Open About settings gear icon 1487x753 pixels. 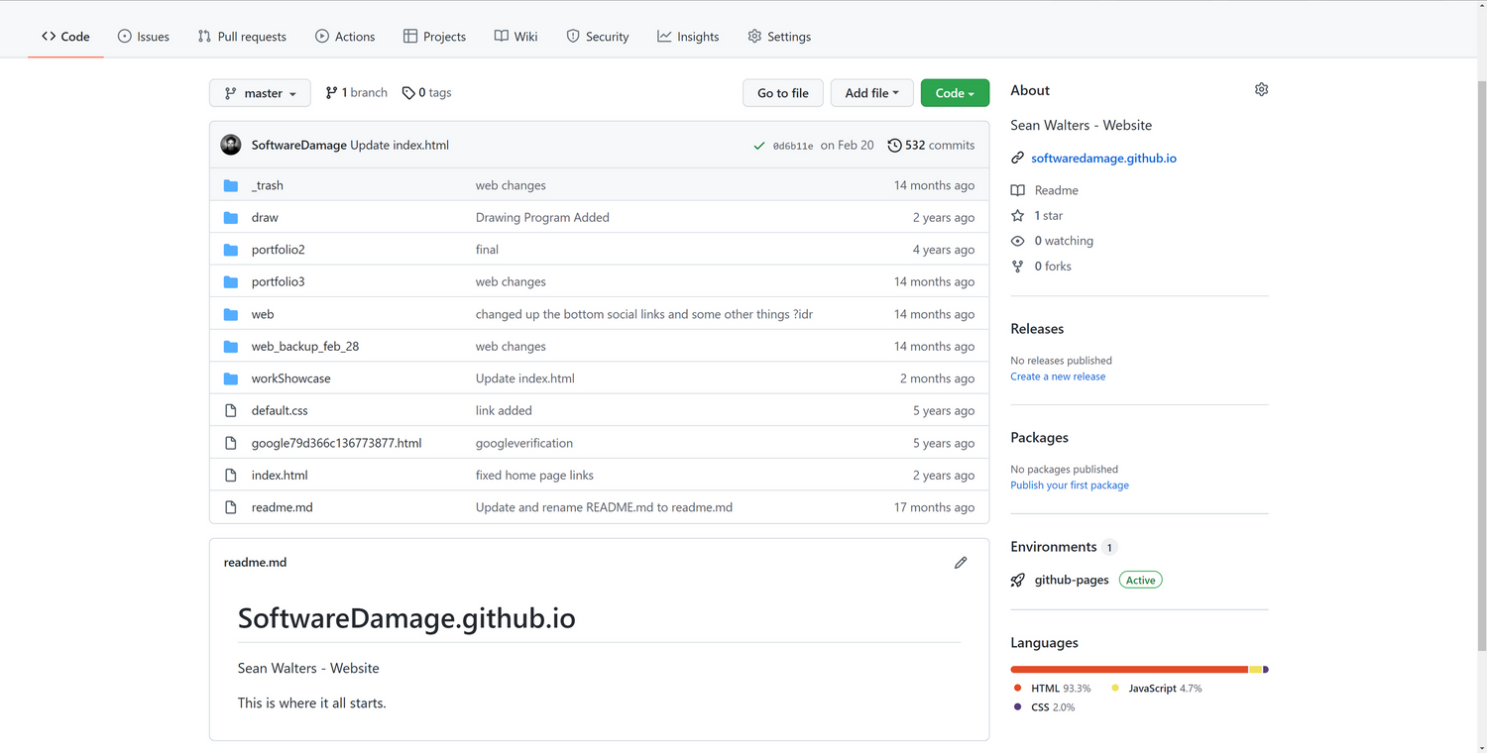(x=1261, y=89)
